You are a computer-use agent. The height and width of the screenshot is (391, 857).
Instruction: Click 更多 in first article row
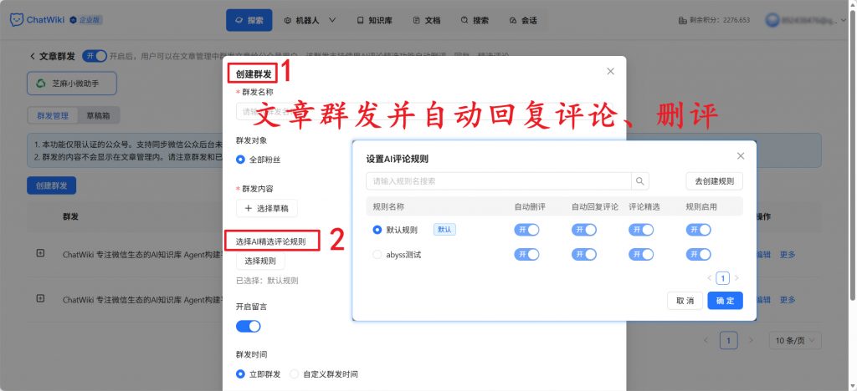[x=788, y=254]
